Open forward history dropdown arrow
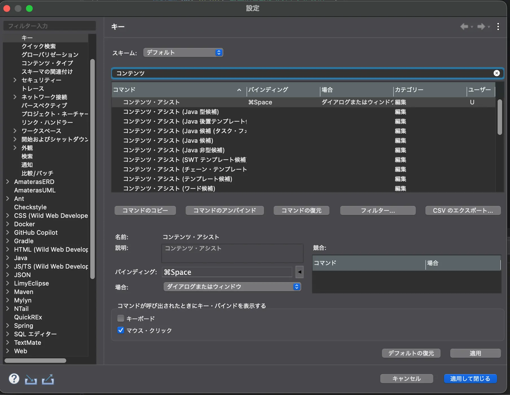 point(489,27)
